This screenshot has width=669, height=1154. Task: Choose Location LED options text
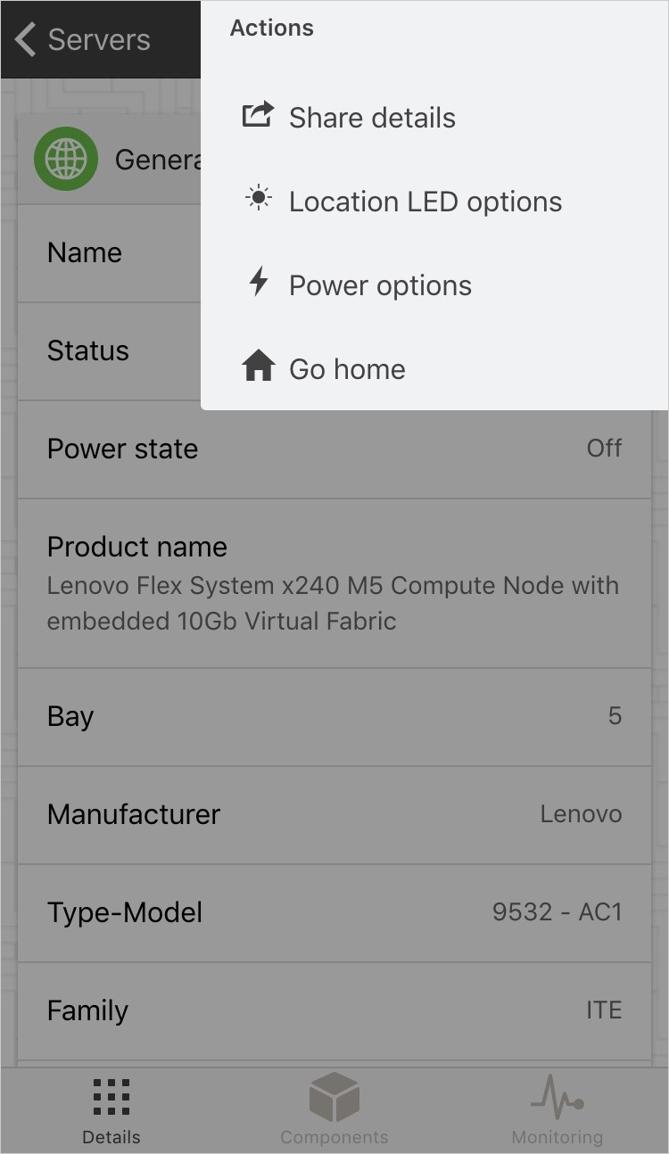tap(425, 202)
